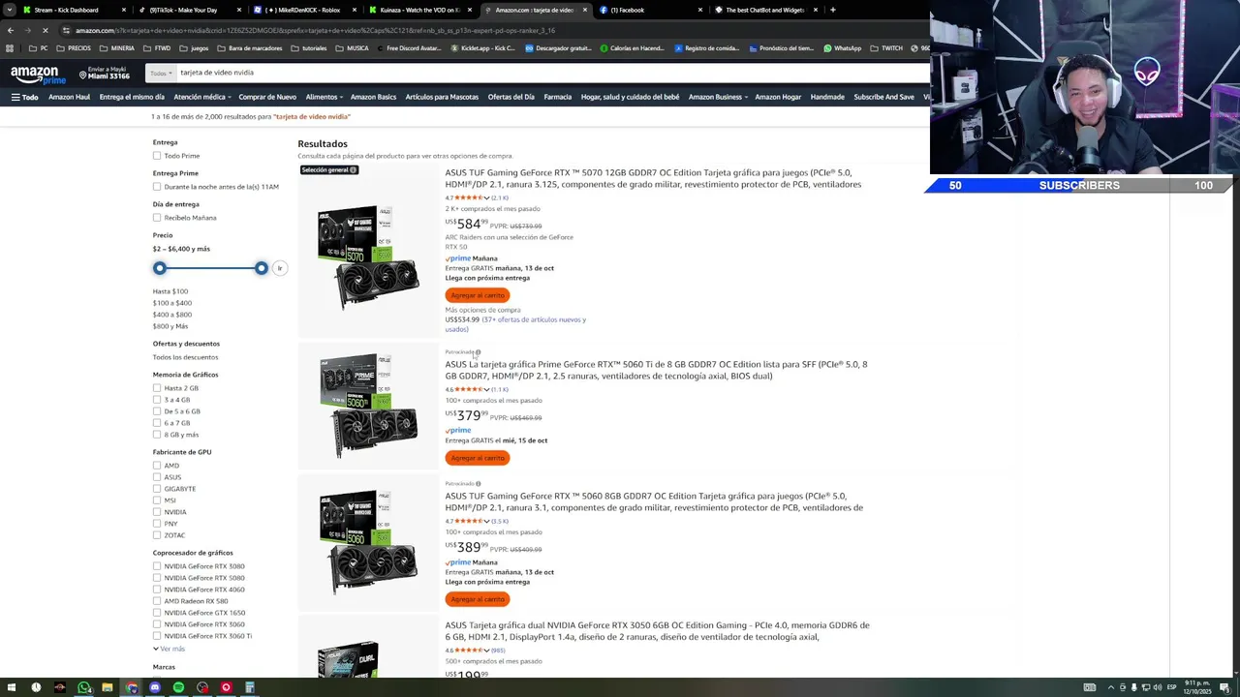Open the red record app in taskbar
This screenshot has width=1240, height=697.
[226, 687]
